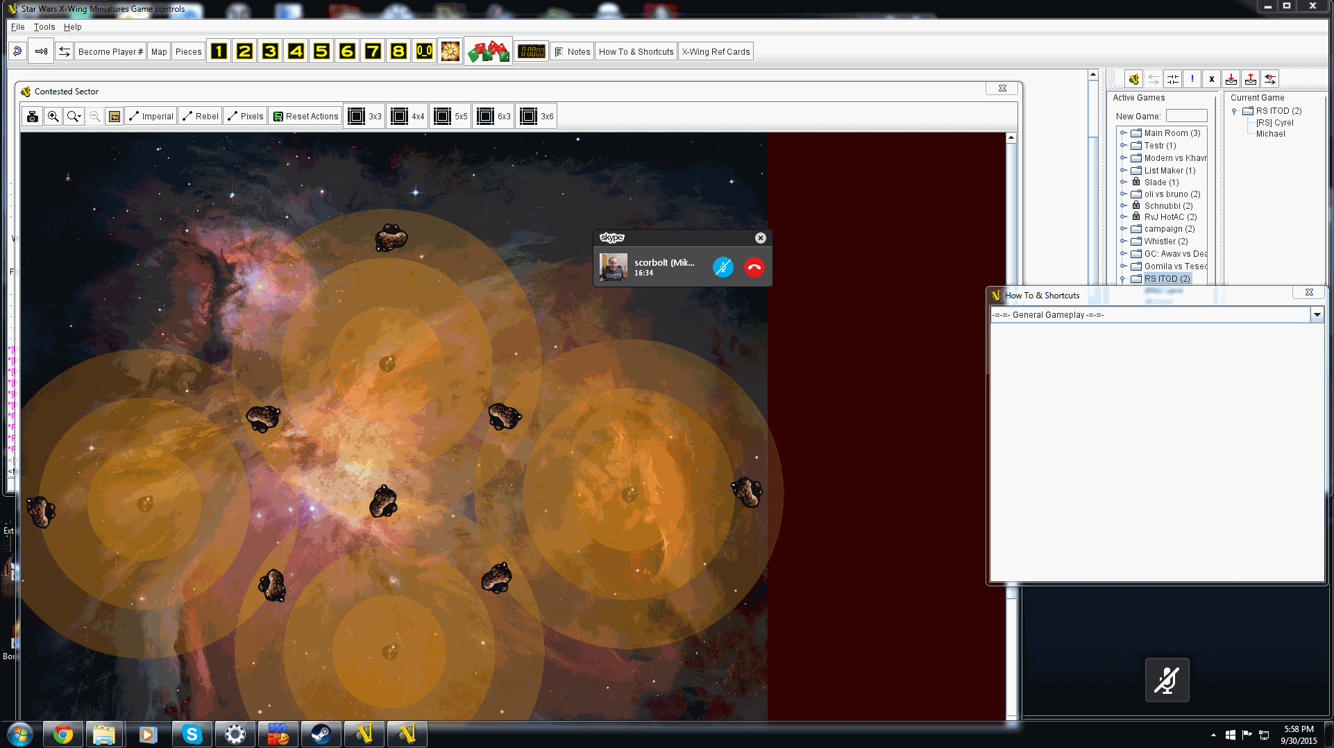
Task: Open the digital timer counter icon
Action: (x=532, y=51)
